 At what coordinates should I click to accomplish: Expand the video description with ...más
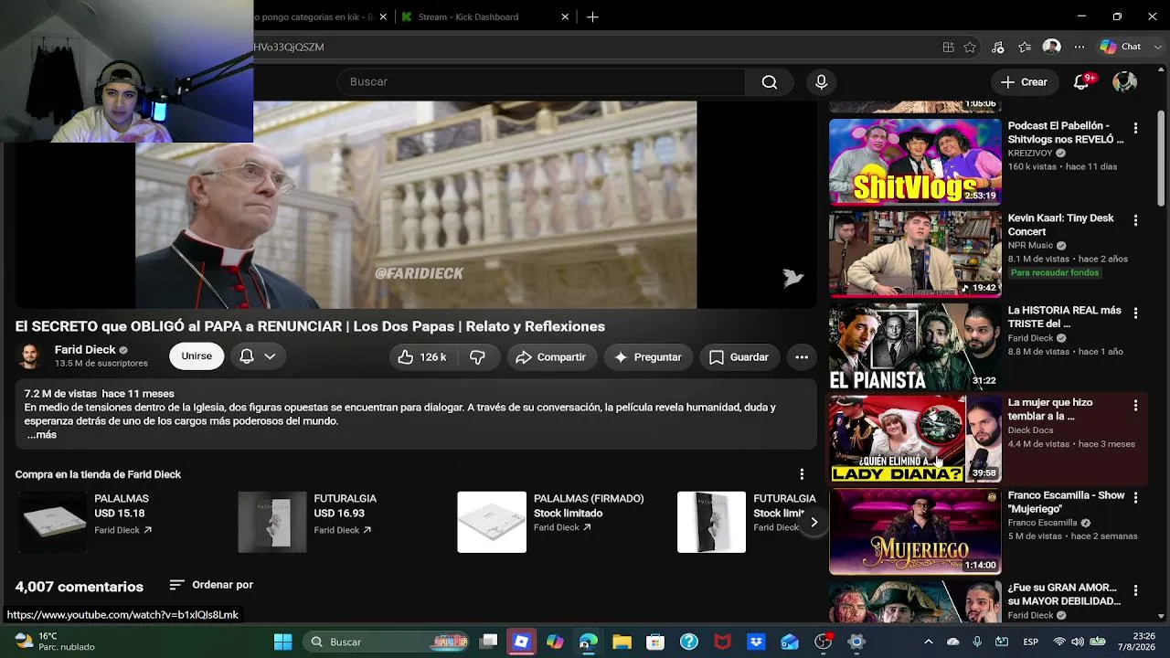41,435
